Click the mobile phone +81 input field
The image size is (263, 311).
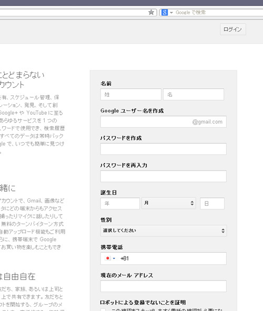coord(163,258)
